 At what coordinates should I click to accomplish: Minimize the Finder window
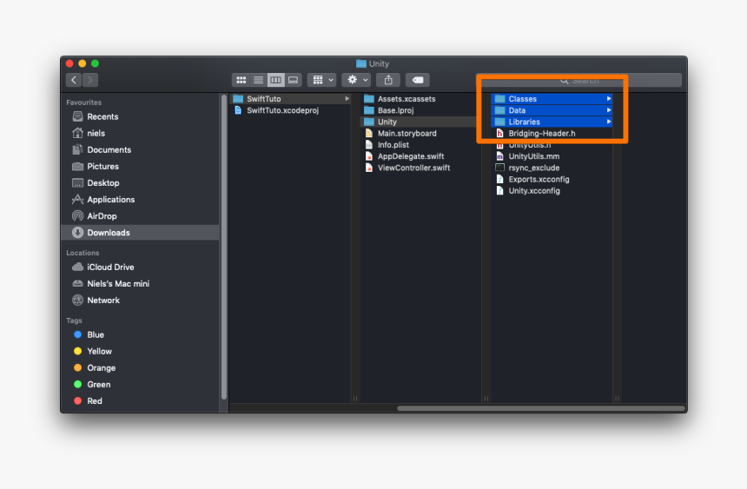click(x=82, y=63)
